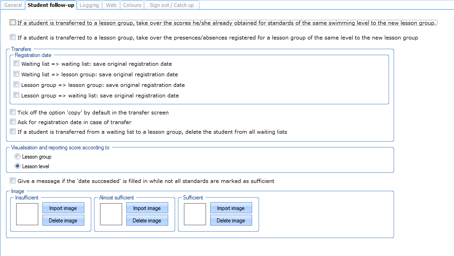Screen dimensions: 454x256
Task: Check 'Waiting list => waiting list' registration date option
Action: click(x=17, y=64)
